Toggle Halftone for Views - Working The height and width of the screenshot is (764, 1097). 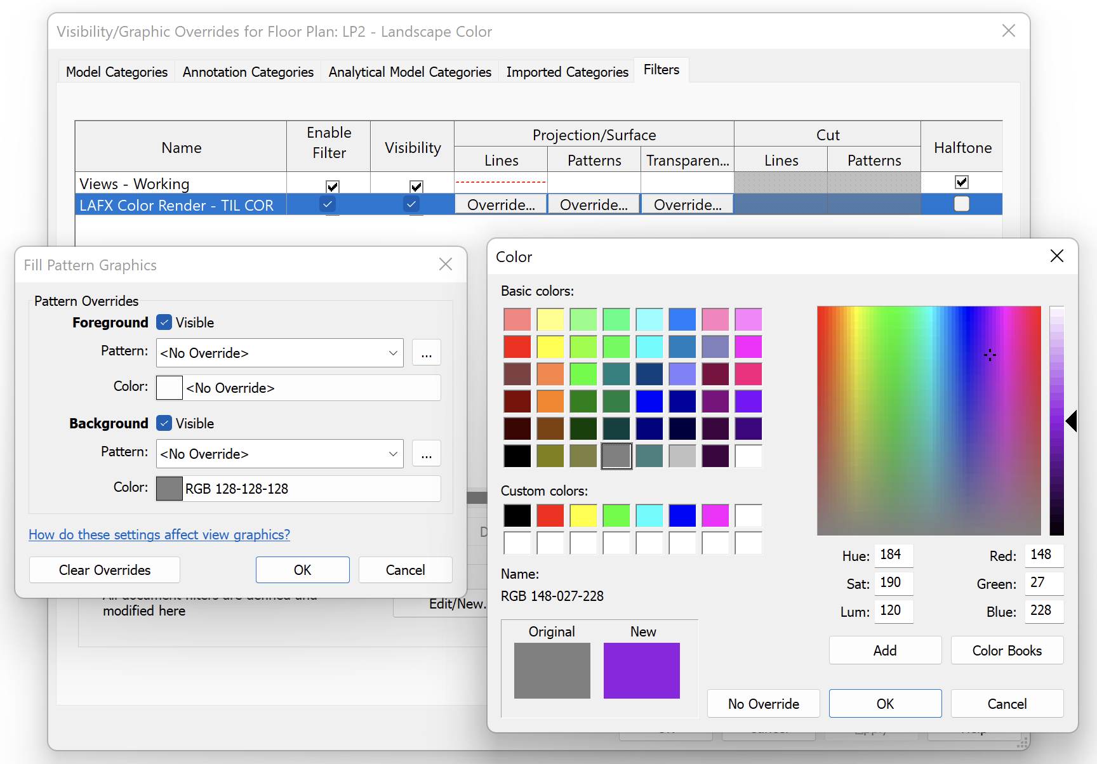[x=962, y=182]
